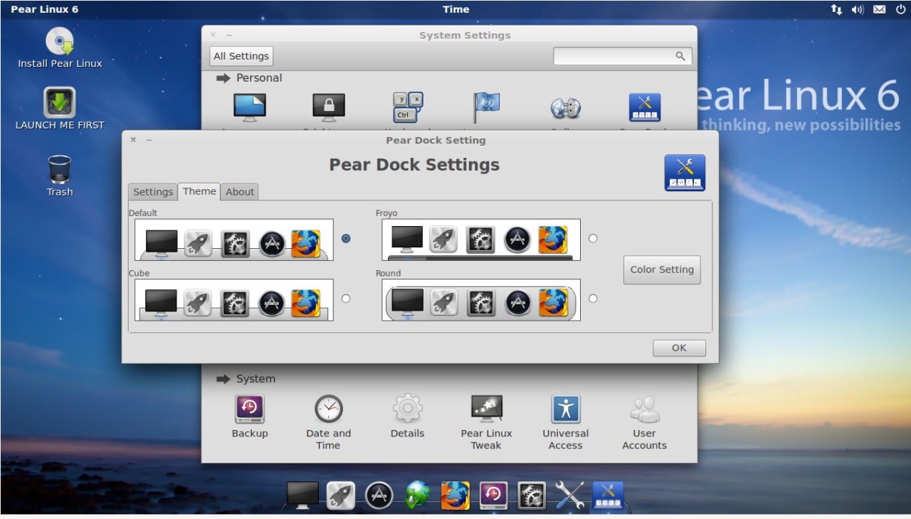Click the Cube theme preview thumbnail
The image size is (911, 519).
233,300
